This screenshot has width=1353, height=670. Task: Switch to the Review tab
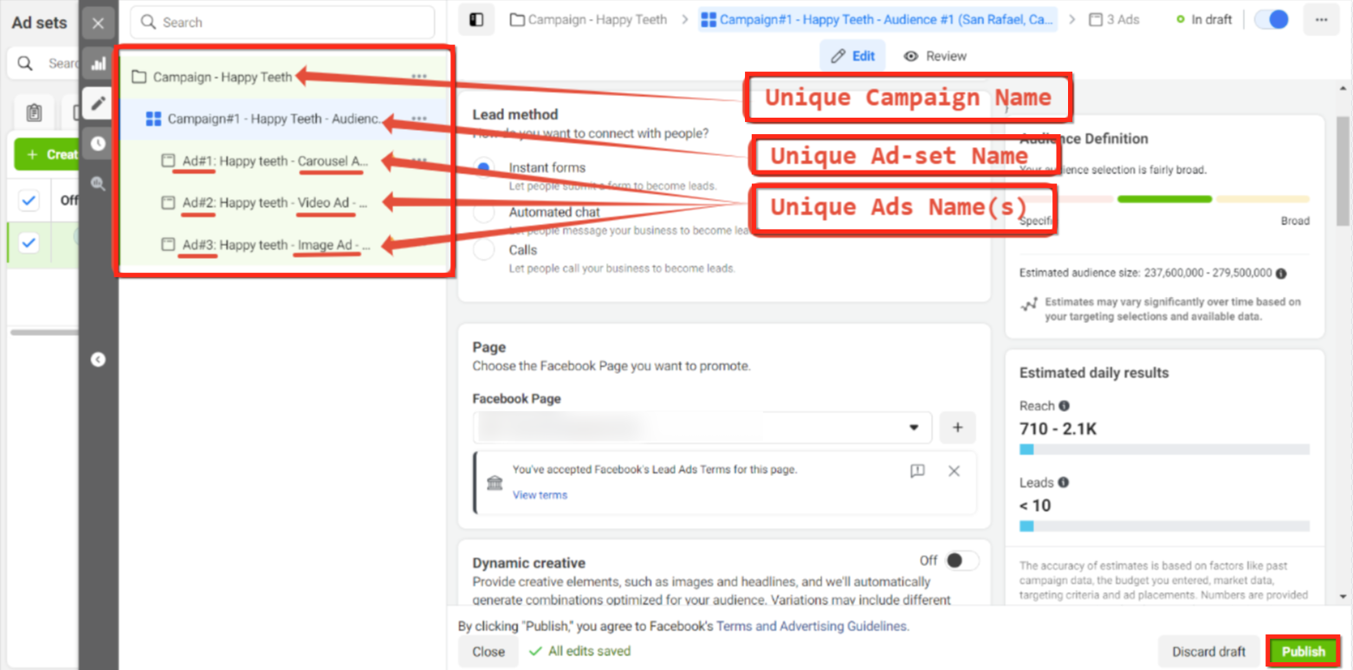tap(935, 56)
